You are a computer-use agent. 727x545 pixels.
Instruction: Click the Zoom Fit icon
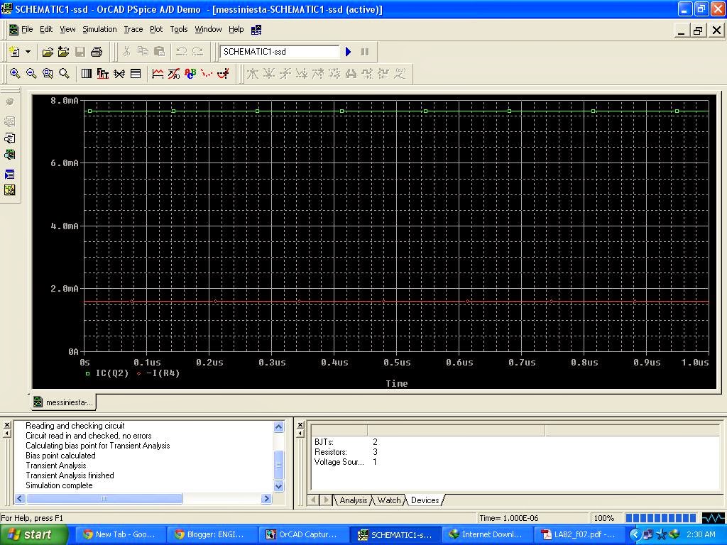pos(64,73)
